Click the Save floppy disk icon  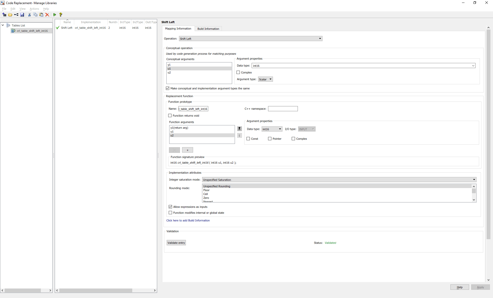pos(22,15)
